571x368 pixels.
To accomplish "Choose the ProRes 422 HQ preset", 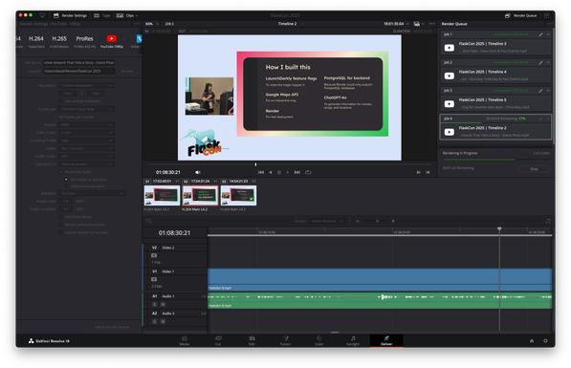I will pos(84,41).
